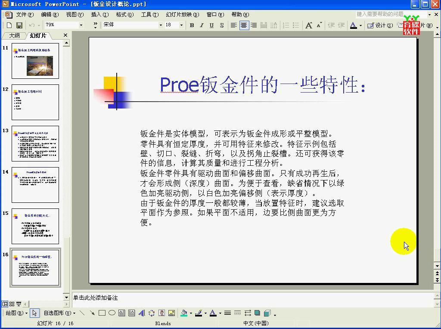Insert a vertical text box
This screenshot has width=441, height=329.
click(132, 313)
